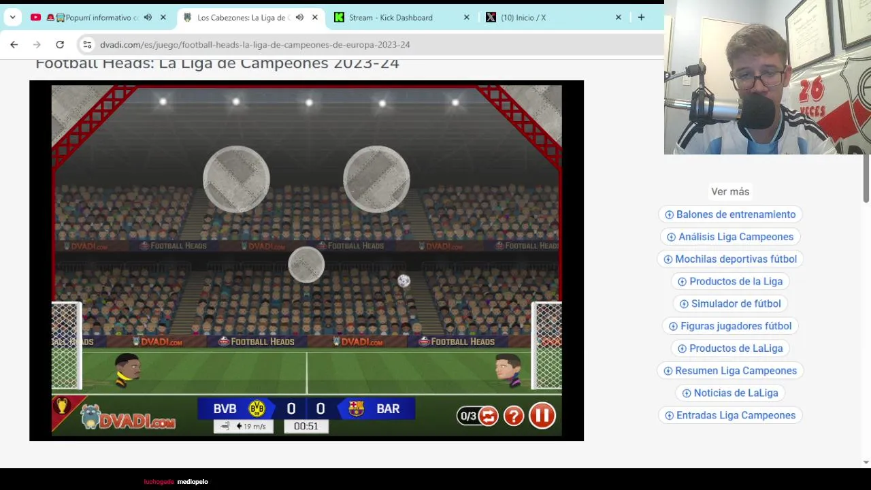
Task: Click plus icon beside Simulador de fútbol
Action: (x=684, y=304)
